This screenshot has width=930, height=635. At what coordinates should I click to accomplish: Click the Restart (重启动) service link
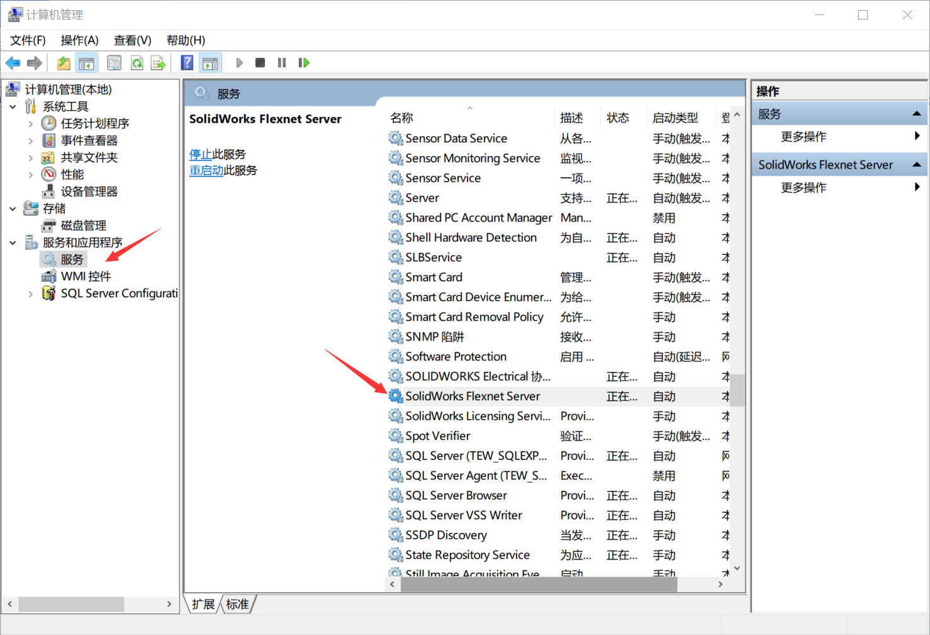[x=206, y=171]
